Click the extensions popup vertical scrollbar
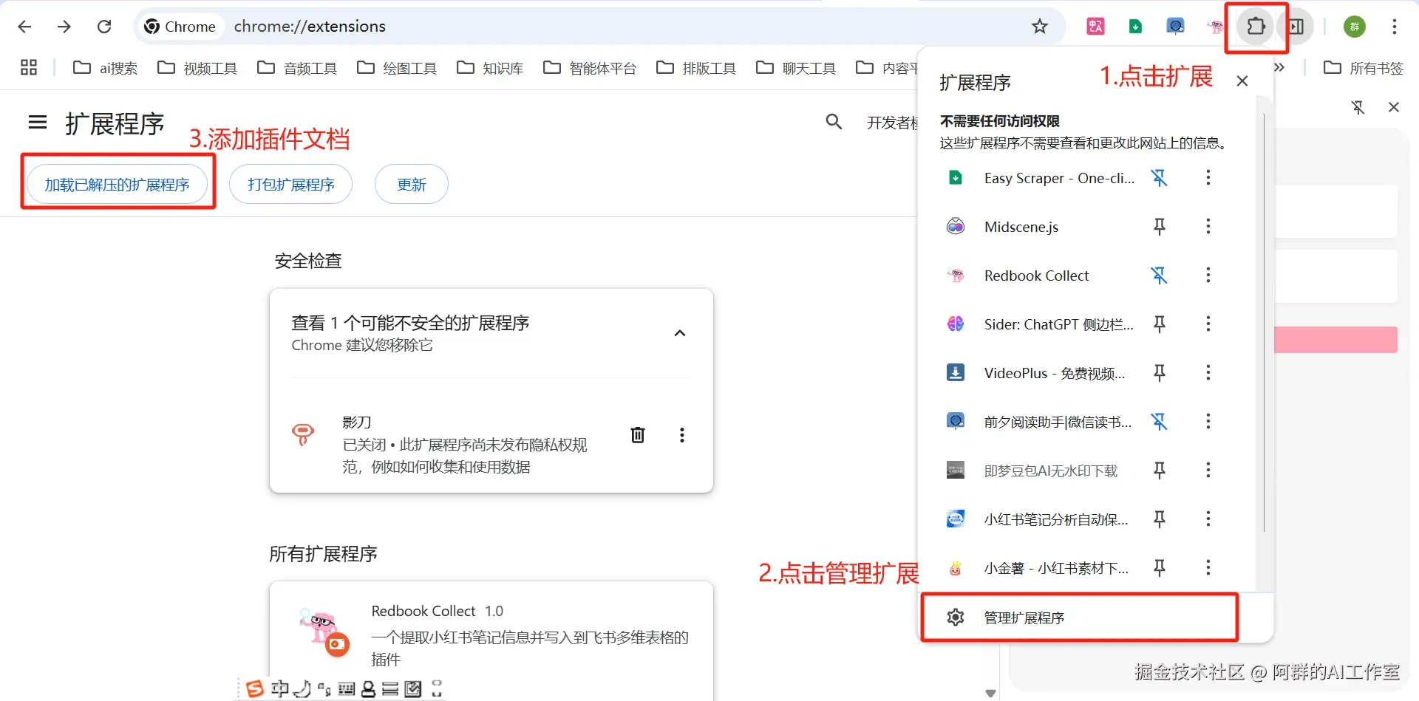Viewport: 1419px width, 701px height. pyautogui.click(x=1265, y=321)
